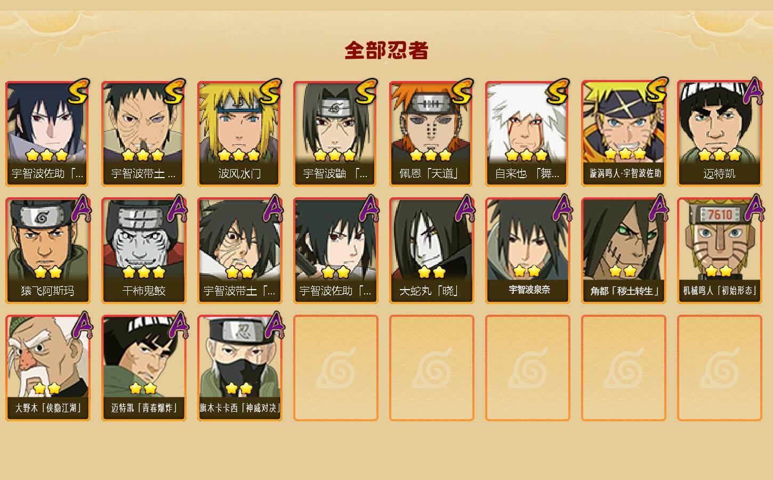Click the 旗木卡卡西「神威对决」 card
Screen dimensions: 773x480
240,368
